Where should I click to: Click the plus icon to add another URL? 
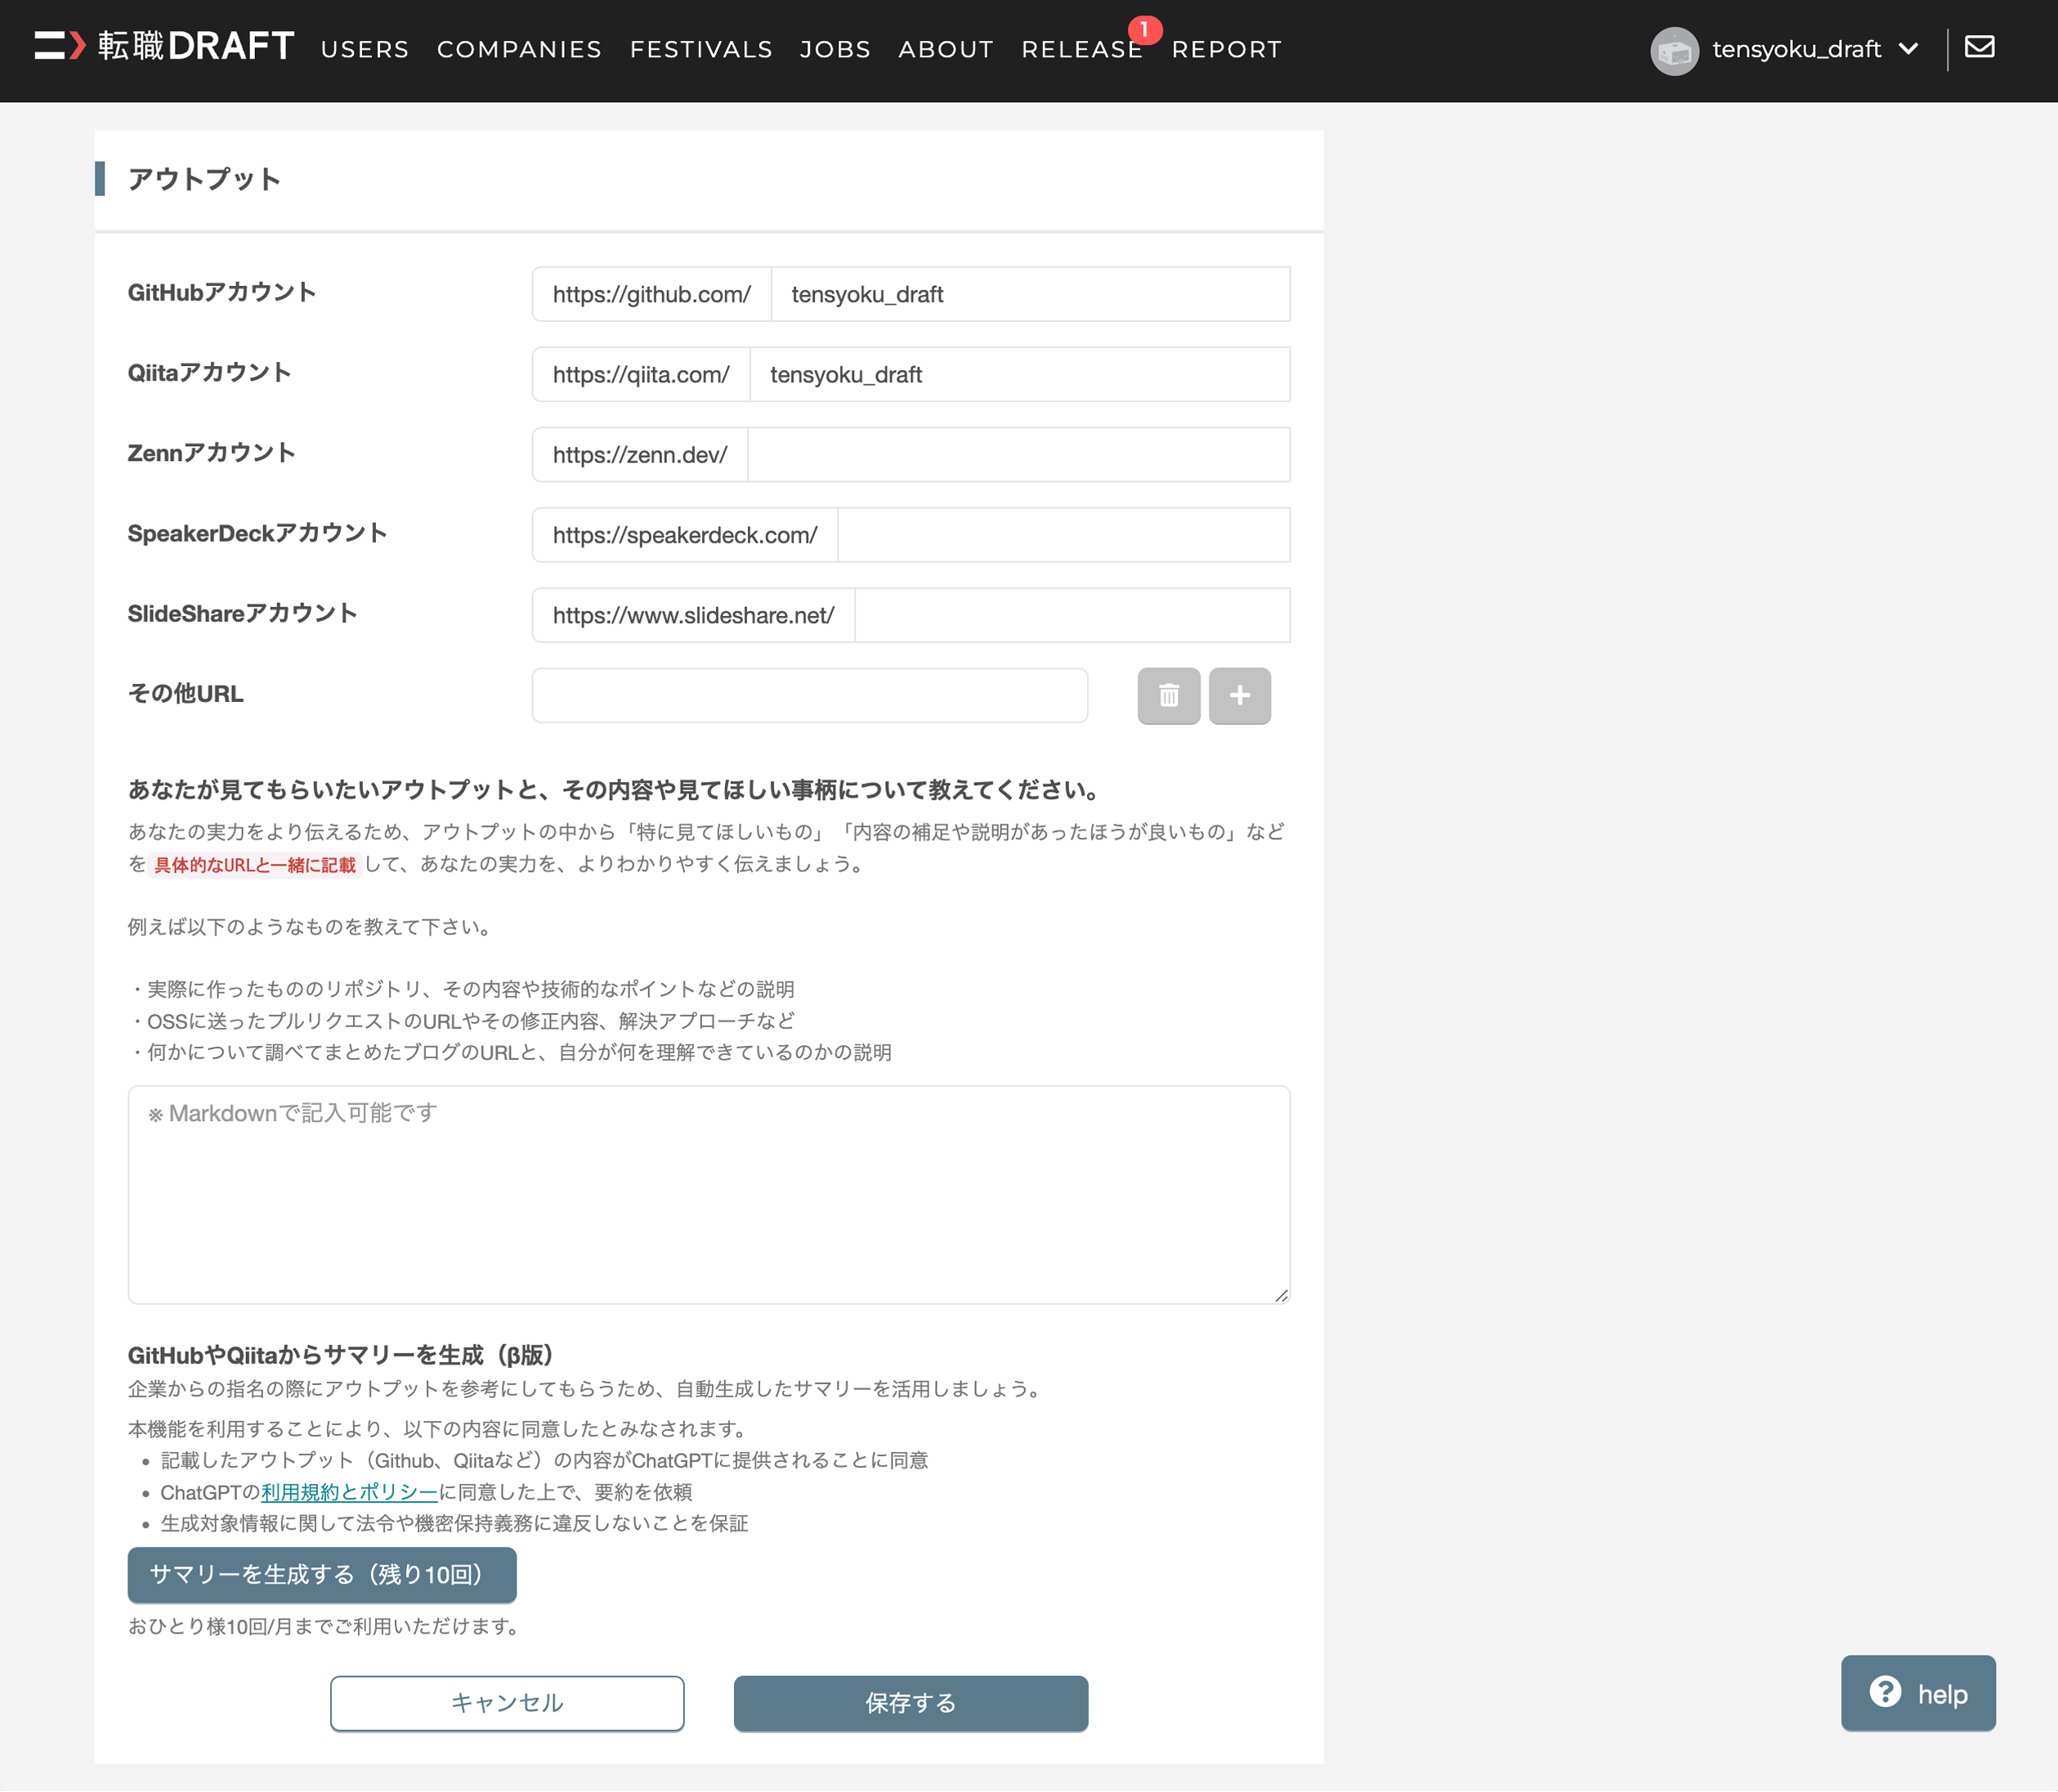pyautogui.click(x=1239, y=695)
